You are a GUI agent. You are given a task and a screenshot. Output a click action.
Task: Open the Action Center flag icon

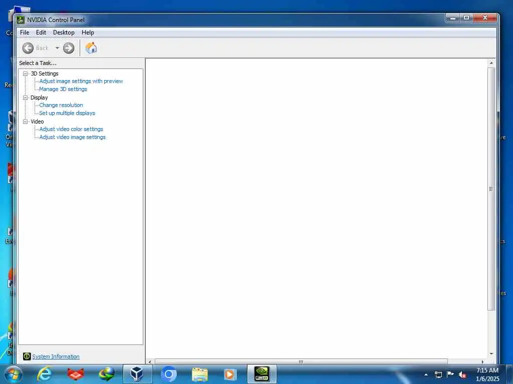pos(450,374)
